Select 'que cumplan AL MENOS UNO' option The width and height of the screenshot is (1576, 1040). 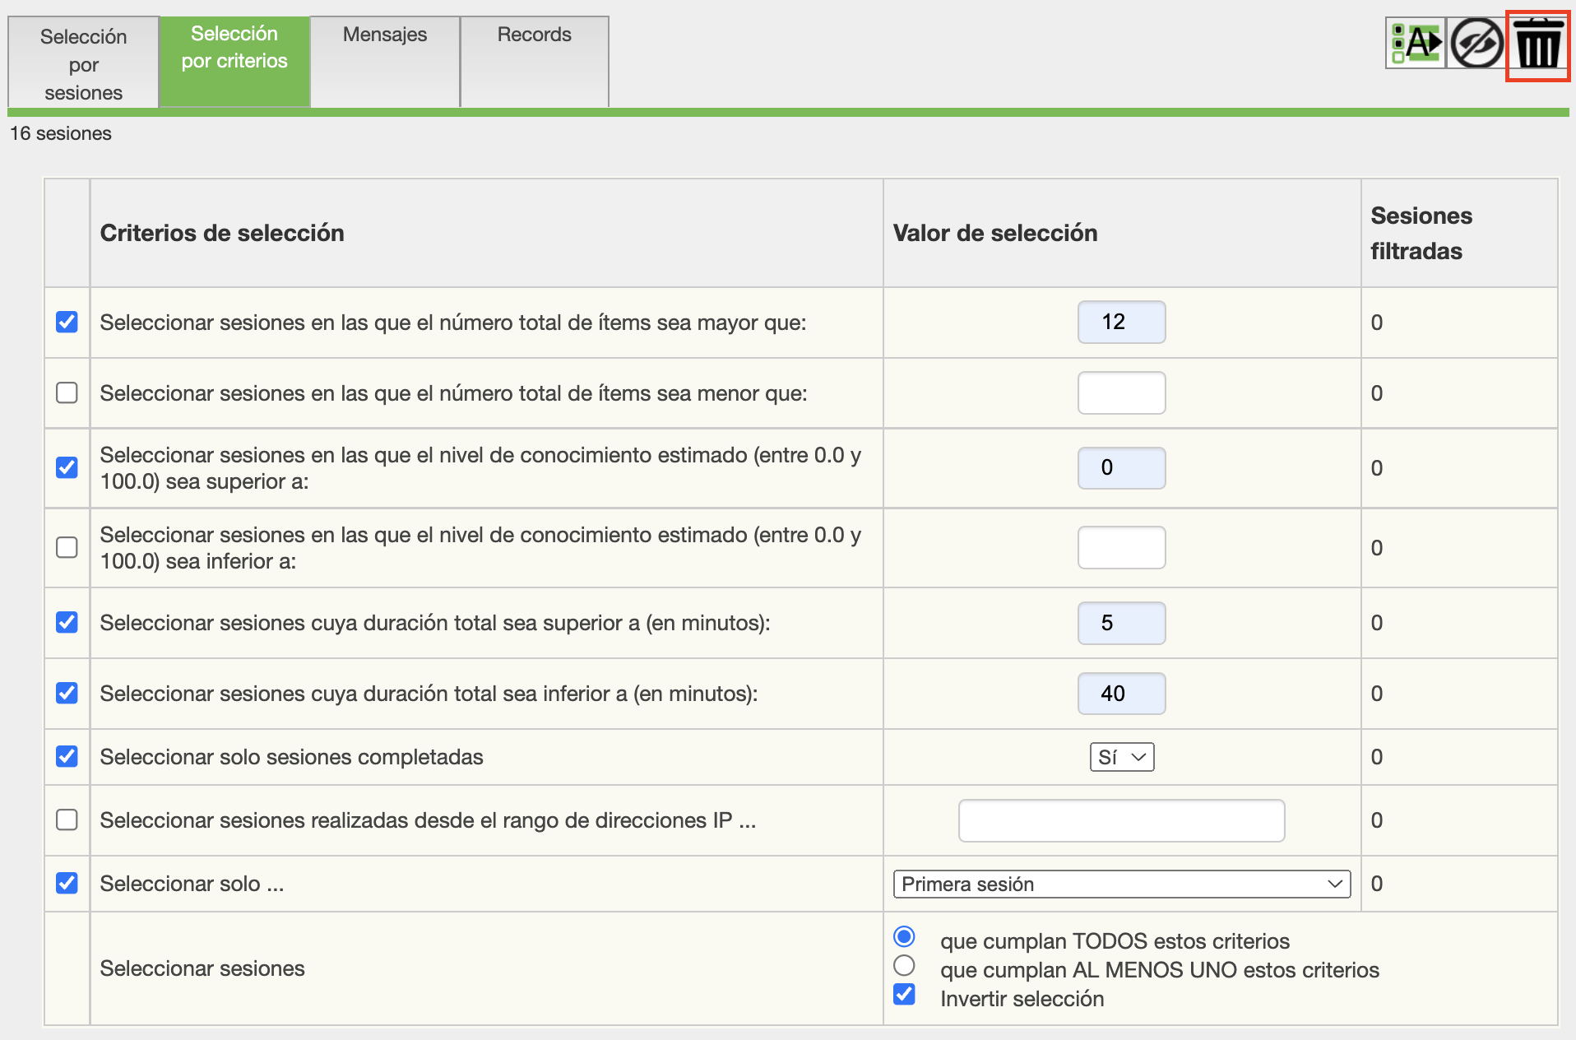[x=904, y=965]
